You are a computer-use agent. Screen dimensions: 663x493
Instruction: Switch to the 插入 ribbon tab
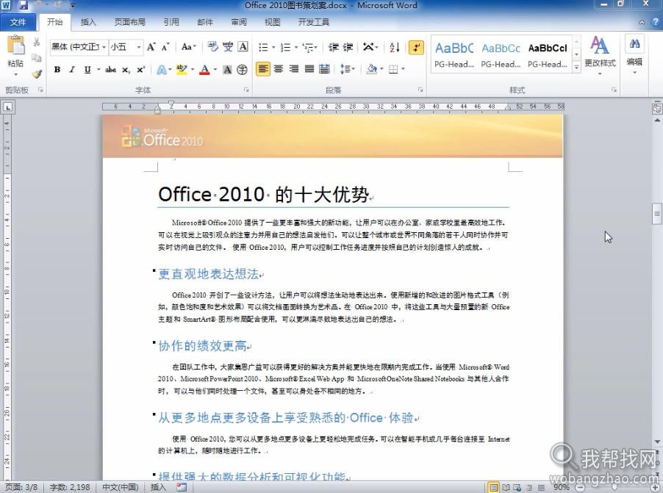[x=88, y=22]
